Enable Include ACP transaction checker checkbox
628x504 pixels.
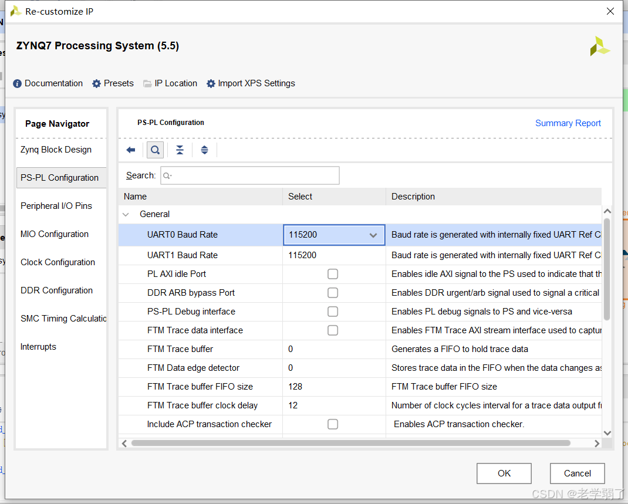[333, 424]
